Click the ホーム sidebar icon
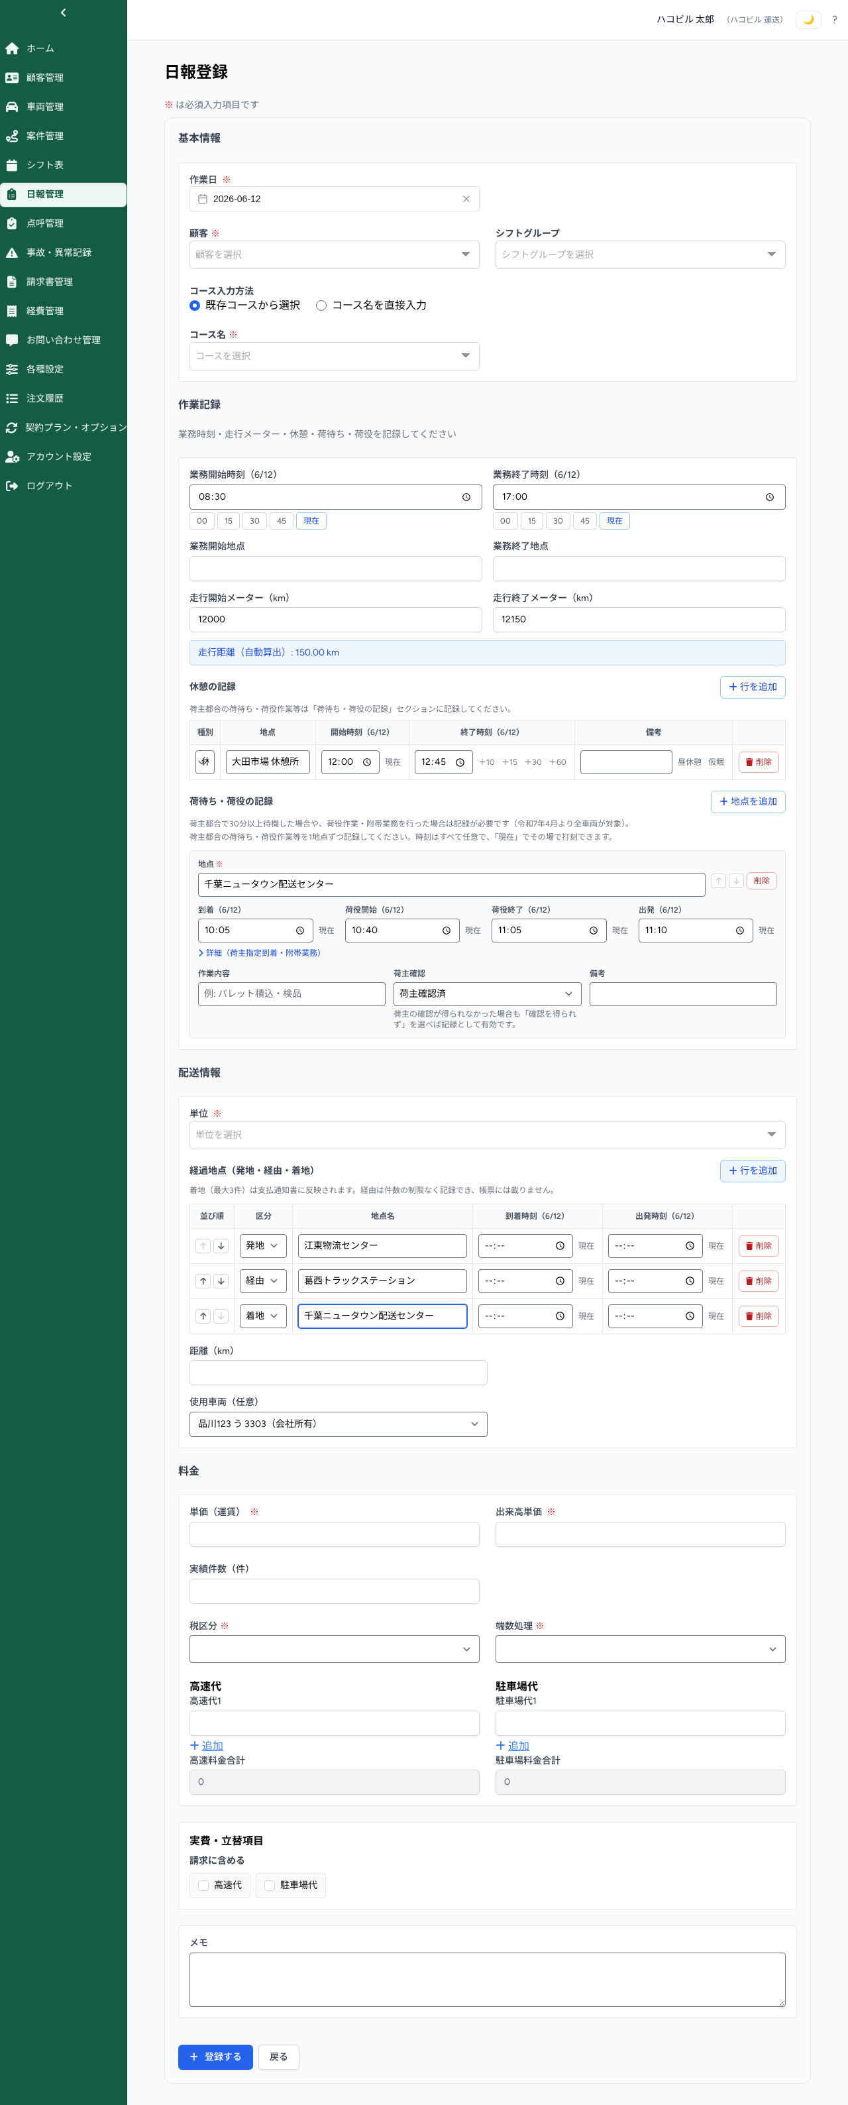Image resolution: width=848 pixels, height=2105 pixels. tap(11, 48)
